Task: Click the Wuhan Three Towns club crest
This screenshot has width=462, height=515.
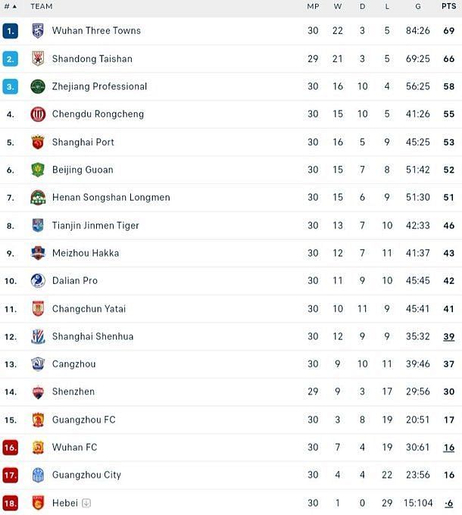Action: [x=38, y=31]
